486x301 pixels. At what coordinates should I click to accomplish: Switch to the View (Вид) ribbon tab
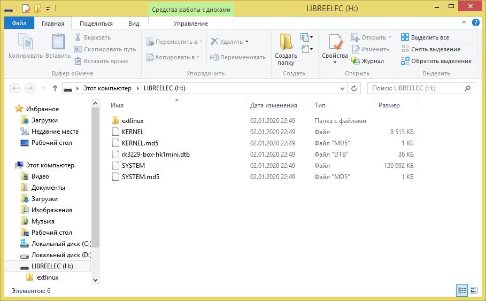click(134, 24)
